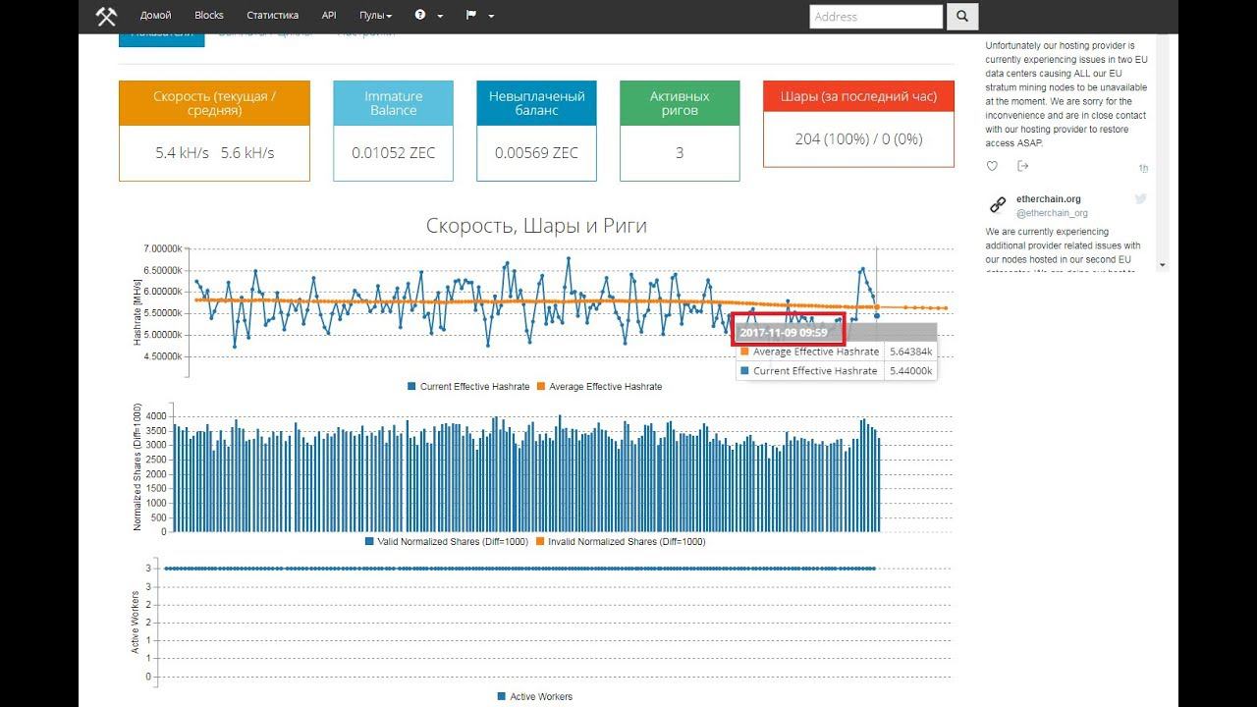Click the magnifying glass search button
Viewport: 1257px width, 707px height.
961,16
